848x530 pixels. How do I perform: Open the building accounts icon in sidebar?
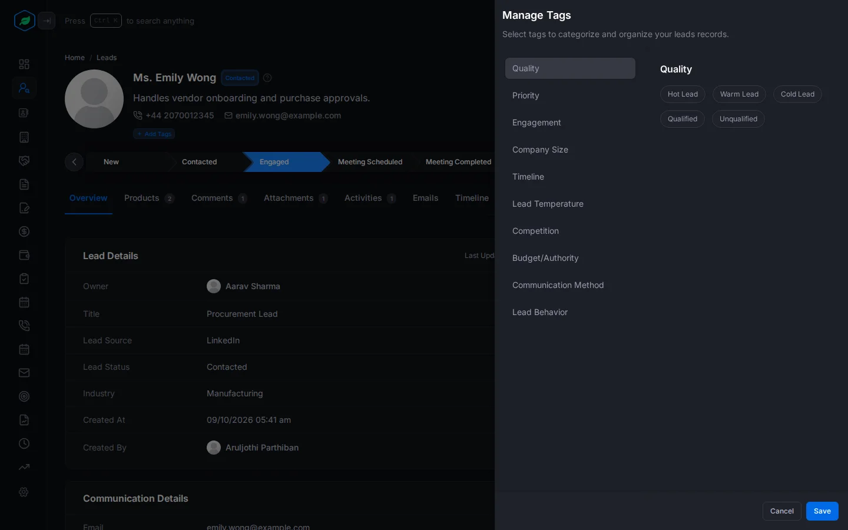pyautogui.click(x=24, y=137)
